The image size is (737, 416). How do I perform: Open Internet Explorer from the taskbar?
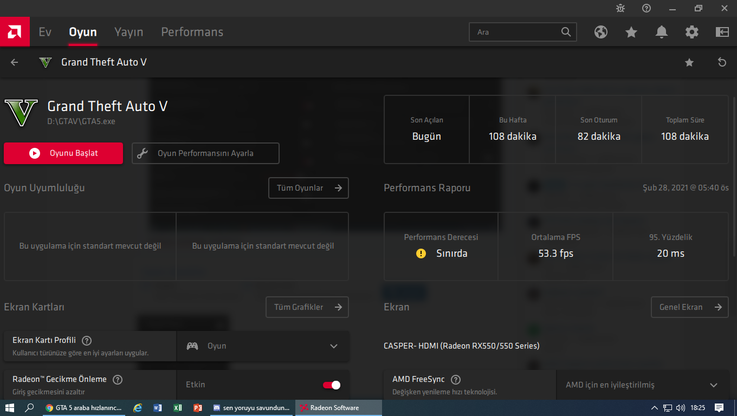click(138, 408)
